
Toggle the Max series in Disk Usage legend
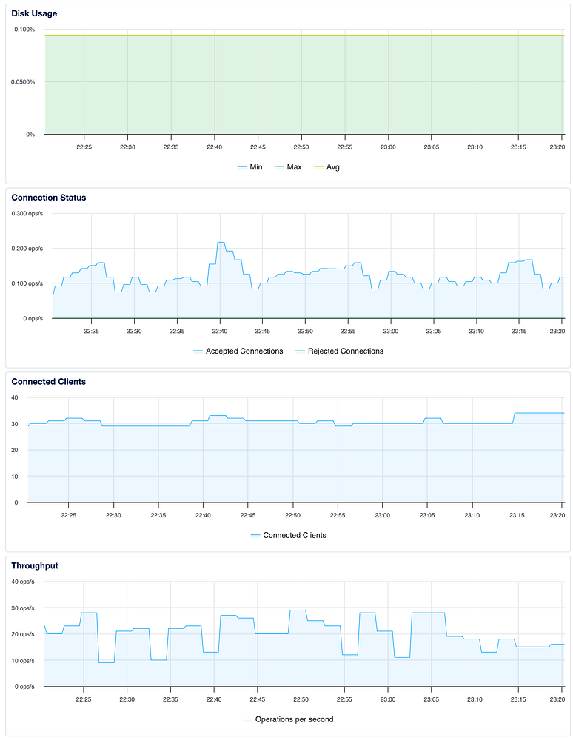click(288, 167)
